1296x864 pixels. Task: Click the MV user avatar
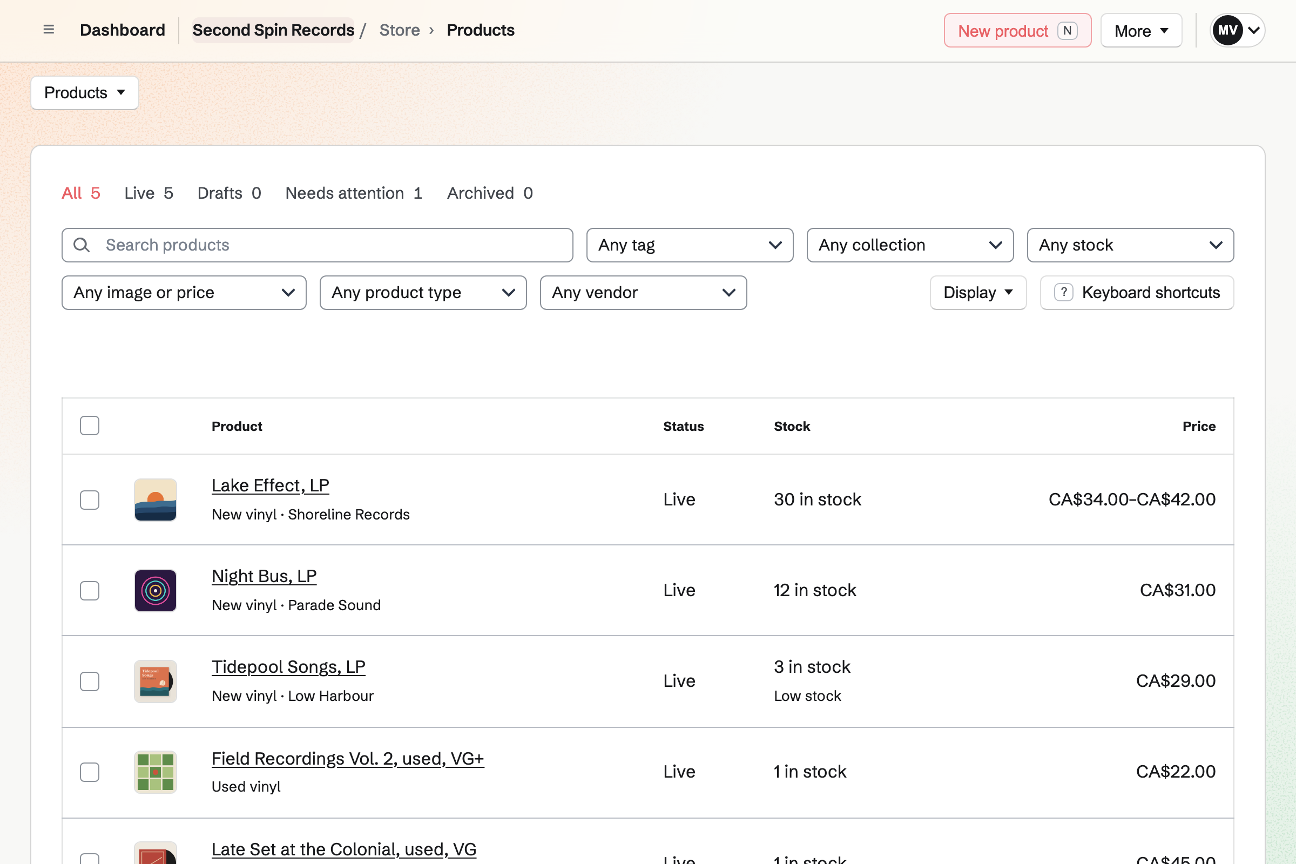pos(1227,30)
